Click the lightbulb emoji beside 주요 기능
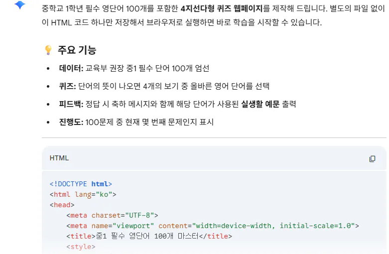Screen dimensions: 389x254 pyautogui.click(x=48, y=50)
